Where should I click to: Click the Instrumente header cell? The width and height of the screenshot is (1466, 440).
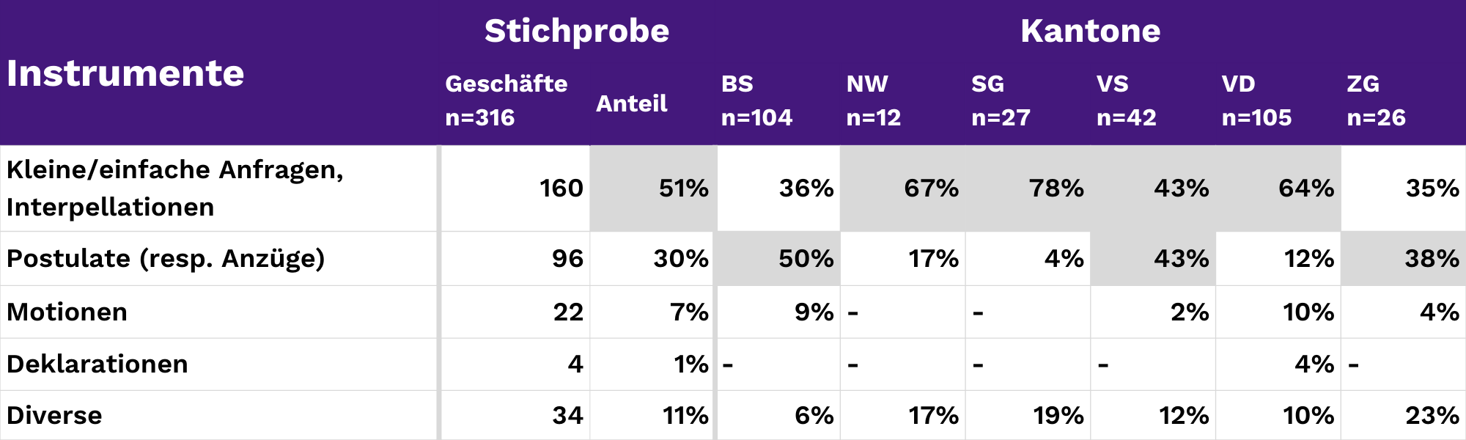(125, 73)
